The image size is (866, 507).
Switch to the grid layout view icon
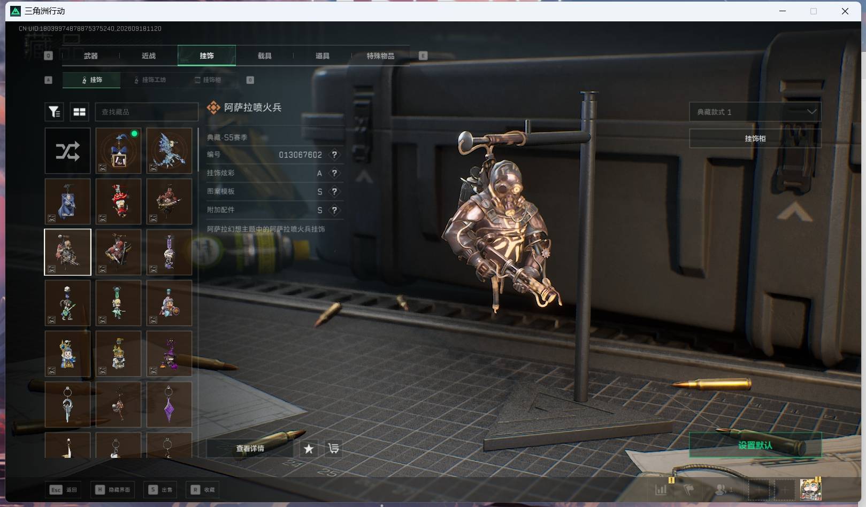pyautogui.click(x=80, y=112)
